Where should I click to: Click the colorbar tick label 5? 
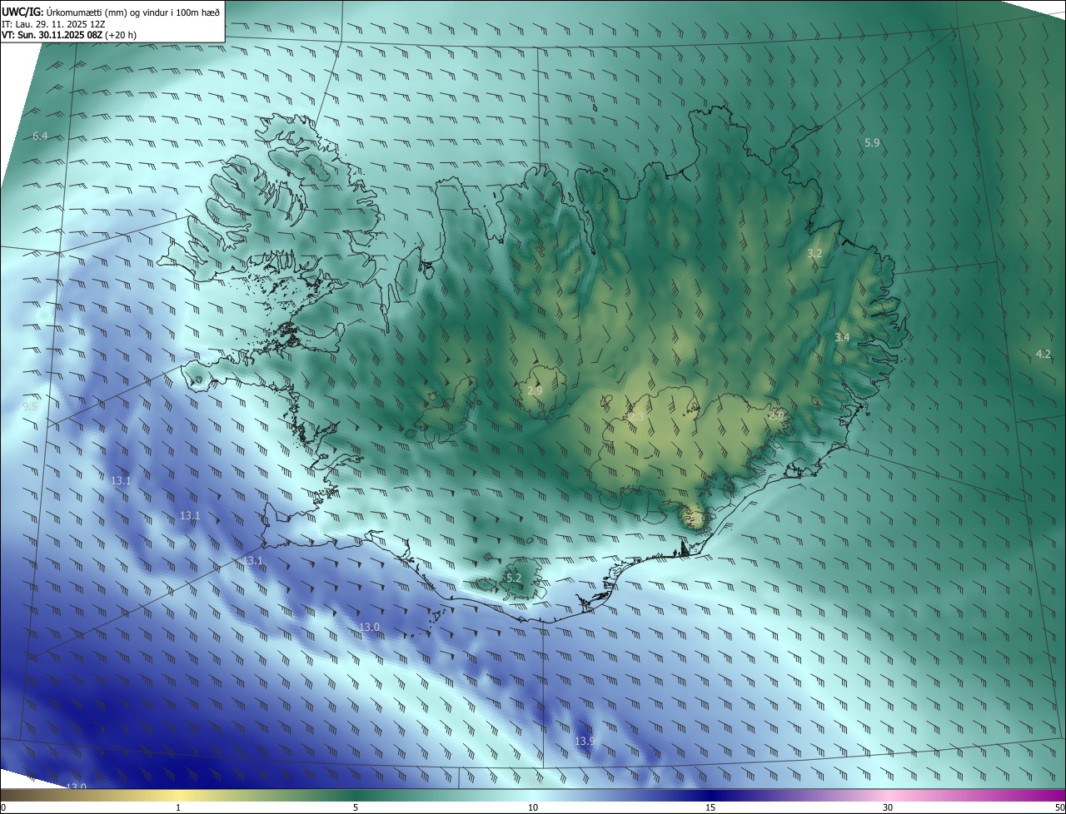point(356,807)
